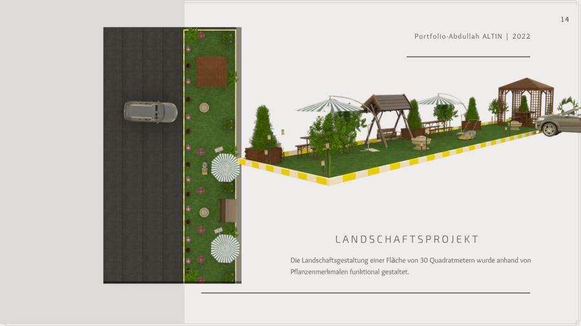Screen dimensions: 581x326
Task: Click the car on the road in the plan view
Action: (x=150, y=112)
